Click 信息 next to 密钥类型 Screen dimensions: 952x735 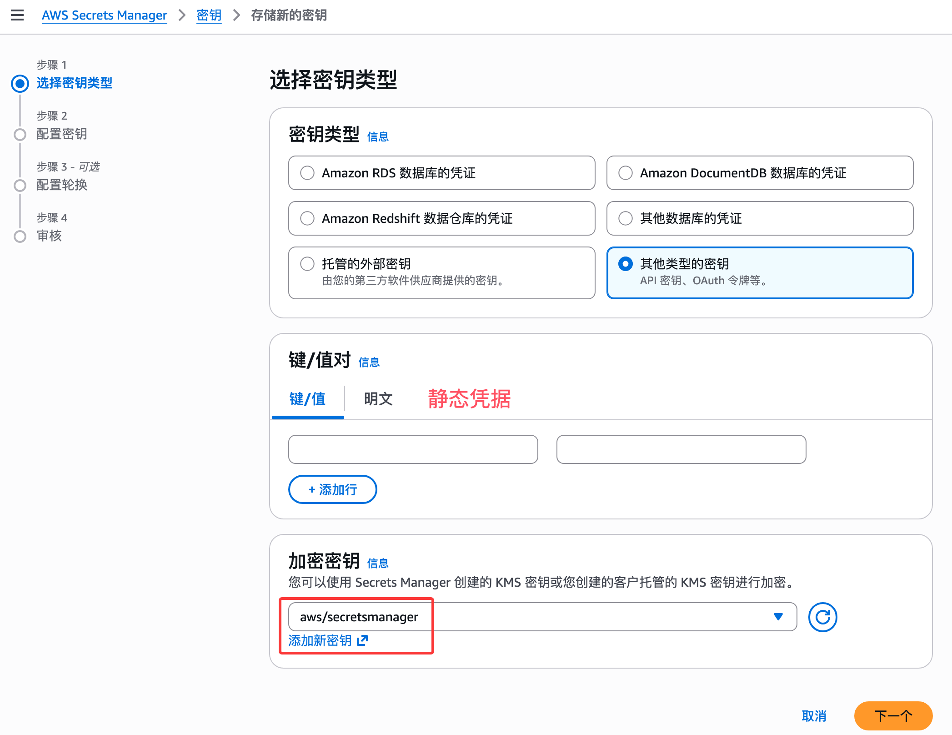click(379, 136)
